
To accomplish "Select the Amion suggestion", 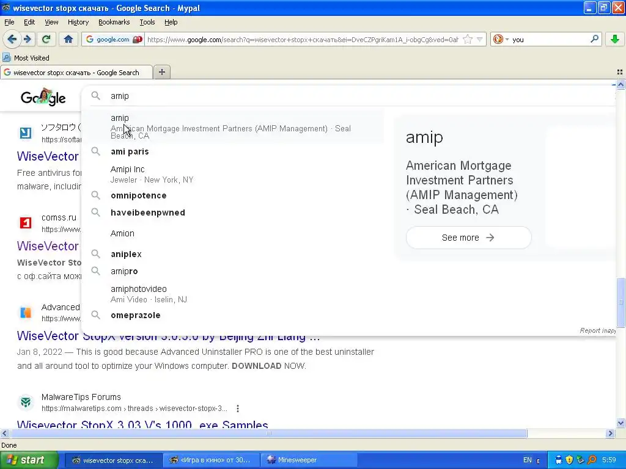I will click(x=232, y=233).
